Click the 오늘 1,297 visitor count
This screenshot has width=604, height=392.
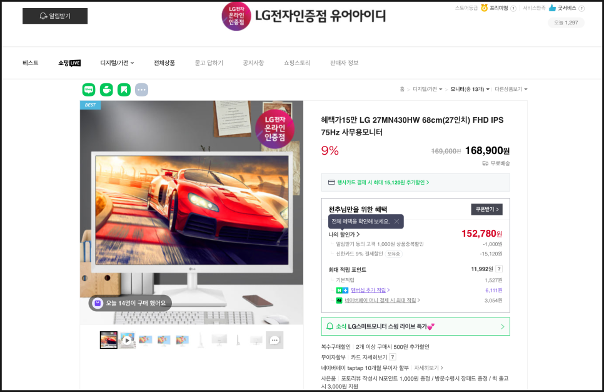pyautogui.click(x=566, y=23)
